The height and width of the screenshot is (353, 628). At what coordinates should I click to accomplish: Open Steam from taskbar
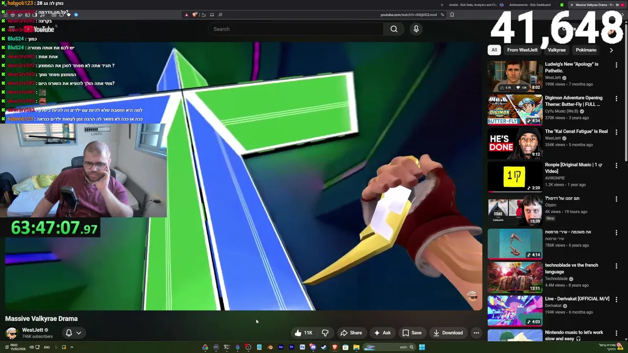[324, 347]
